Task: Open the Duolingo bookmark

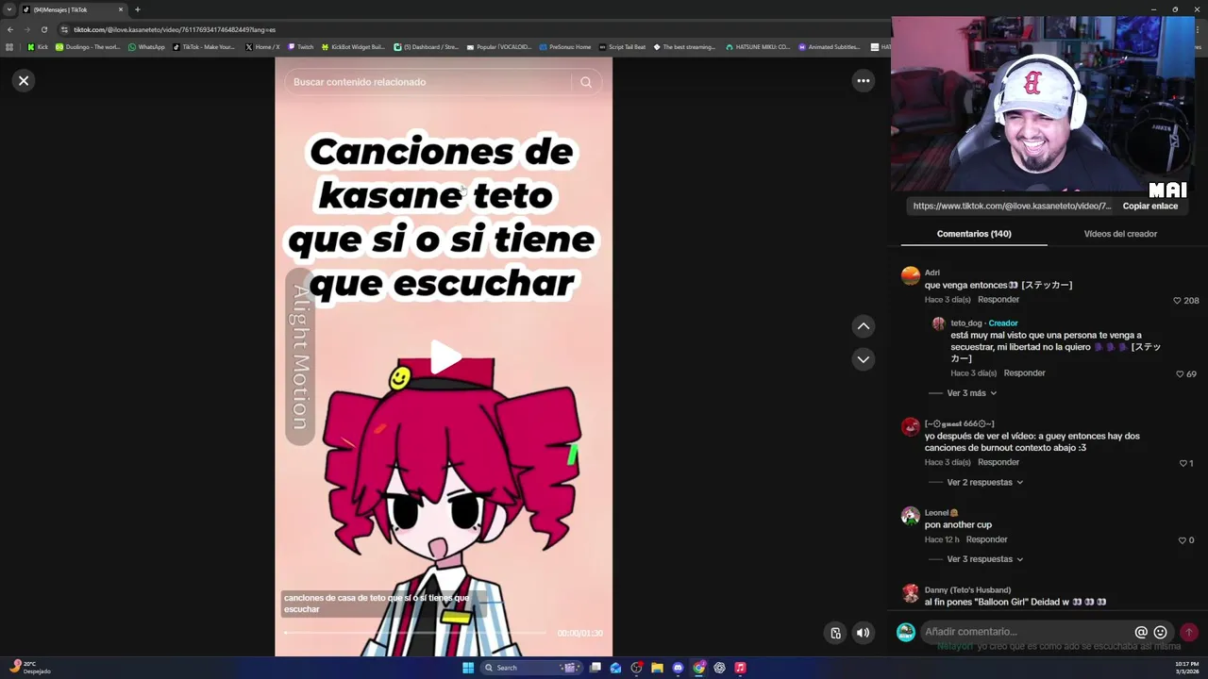Action: [88, 47]
